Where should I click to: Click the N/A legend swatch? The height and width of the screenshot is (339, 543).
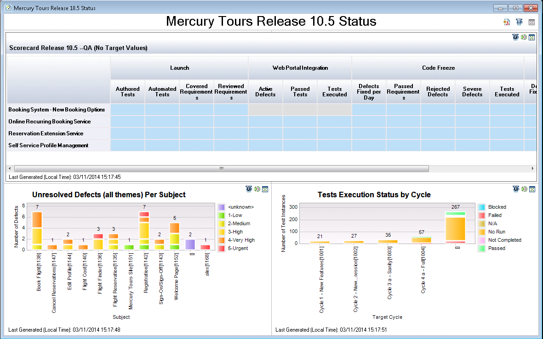click(481, 223)
